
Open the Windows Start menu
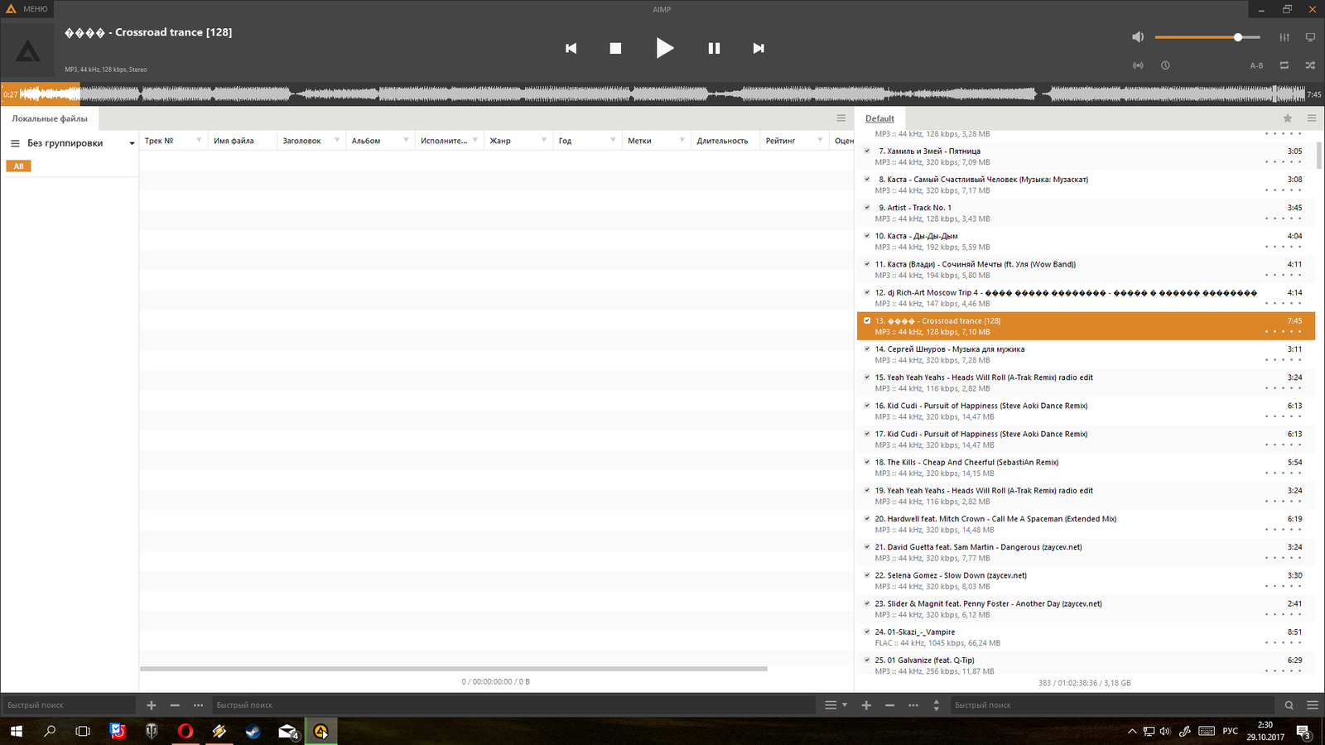(x=17, y=731)
